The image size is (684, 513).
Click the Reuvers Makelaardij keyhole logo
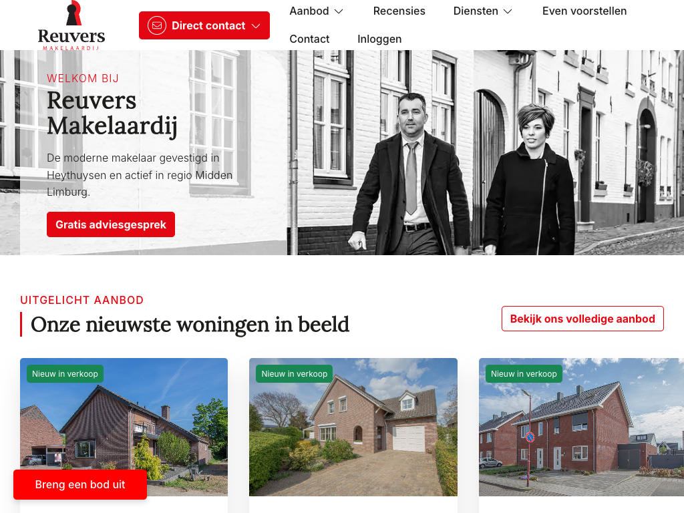[x=71, y=25]
